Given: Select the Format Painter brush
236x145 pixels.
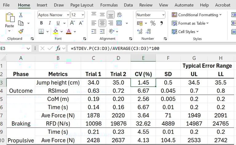Looking at the screenshot, I should (21, 31).
